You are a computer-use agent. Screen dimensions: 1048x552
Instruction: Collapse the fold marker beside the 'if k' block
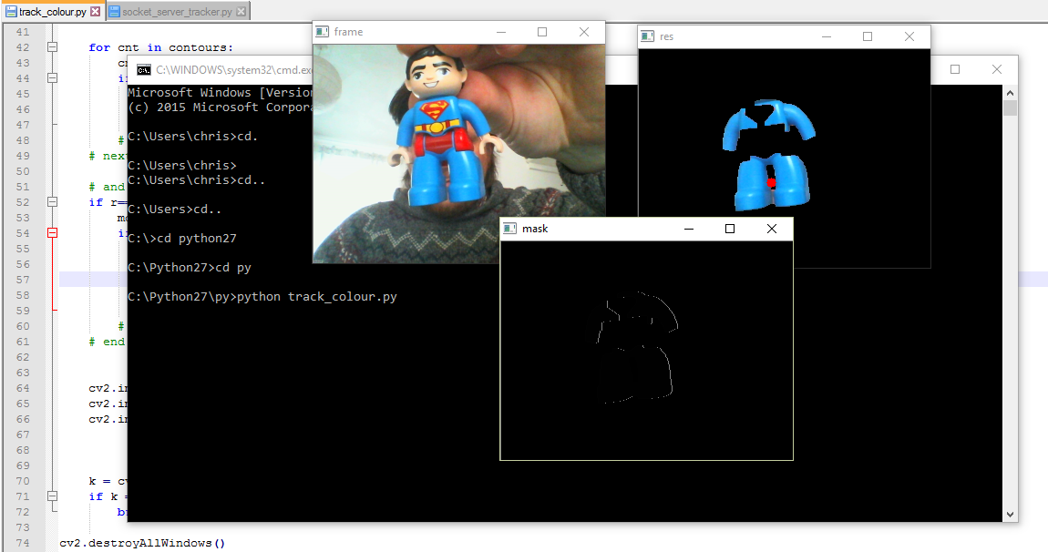(53, 496)
